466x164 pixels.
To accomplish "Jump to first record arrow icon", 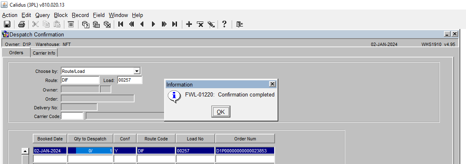I will pos(121,24).
